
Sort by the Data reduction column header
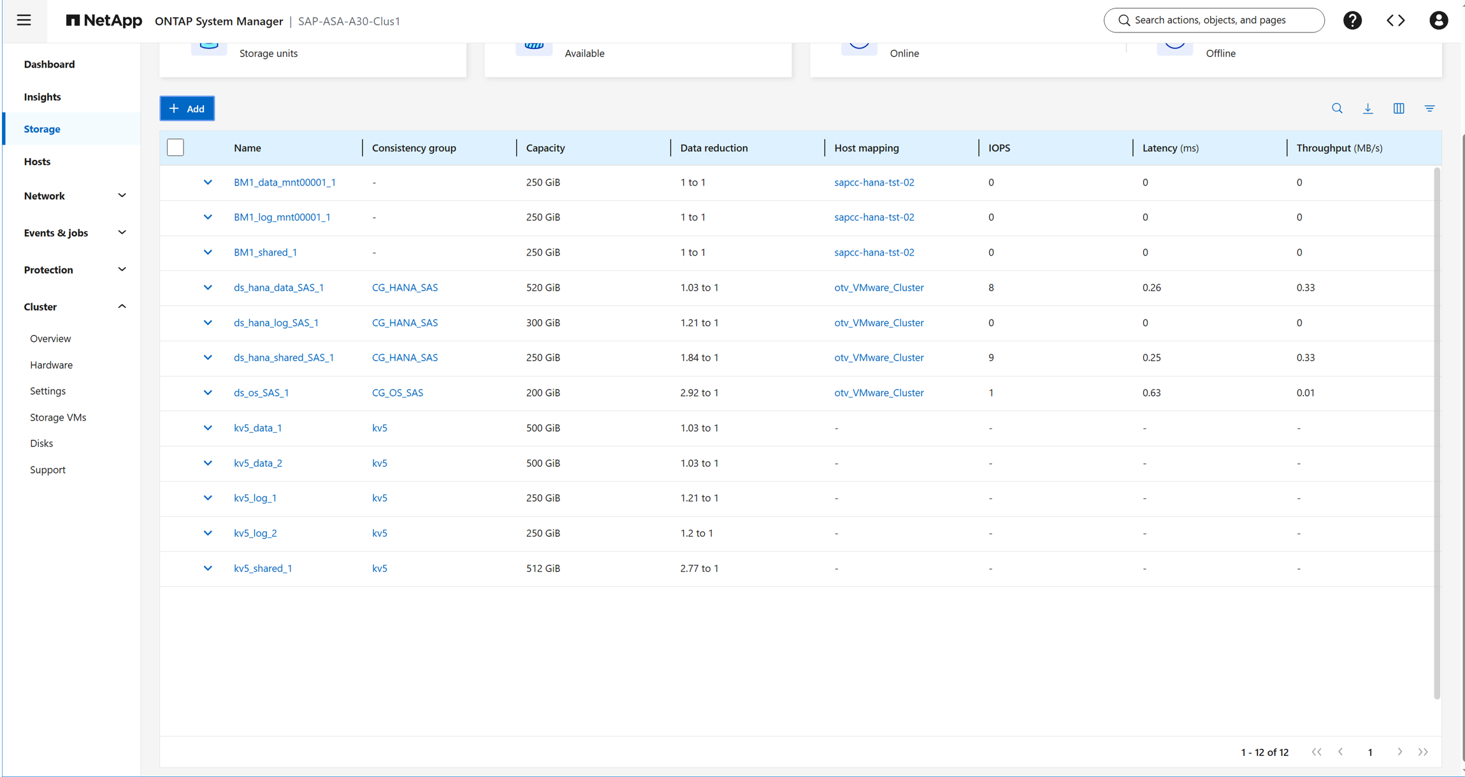click(x=714, y=148)
